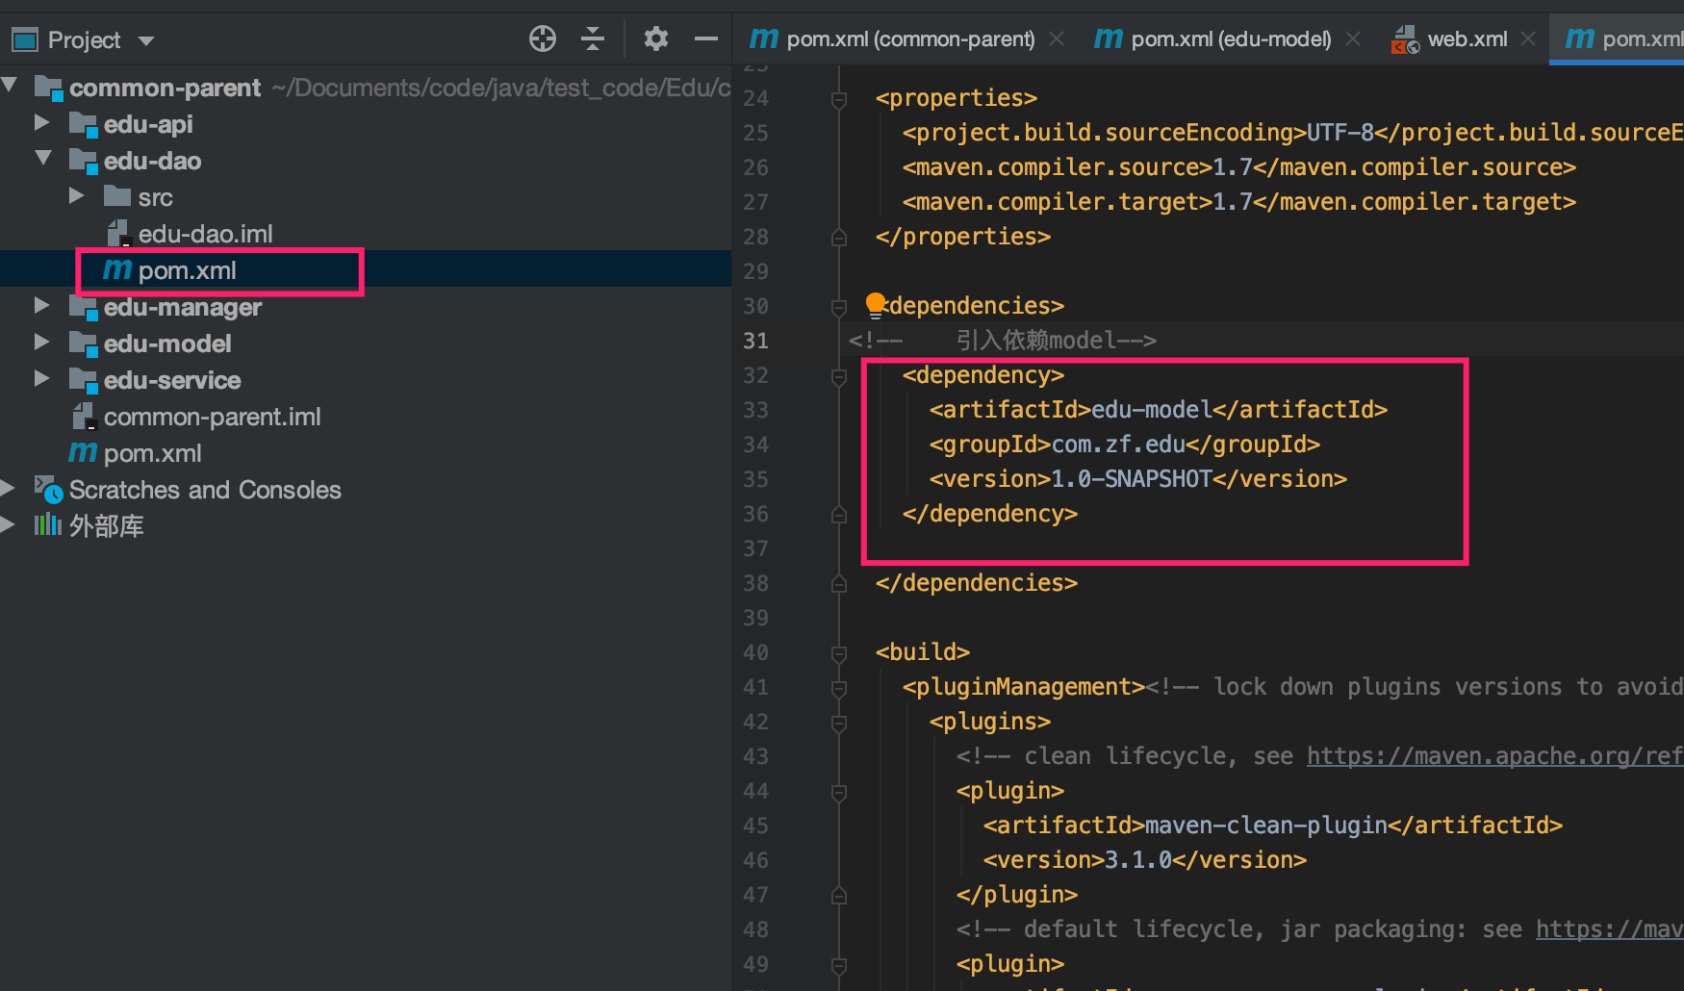
Task: Open the maven.apache.org link on line 43
Action: [1493, 756]
